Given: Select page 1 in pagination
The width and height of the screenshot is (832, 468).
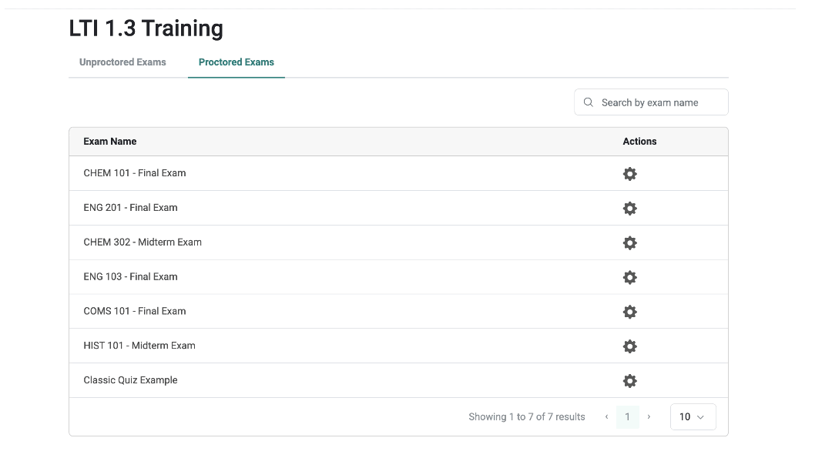Looking at the screenshot, I should tap(627, 416).
